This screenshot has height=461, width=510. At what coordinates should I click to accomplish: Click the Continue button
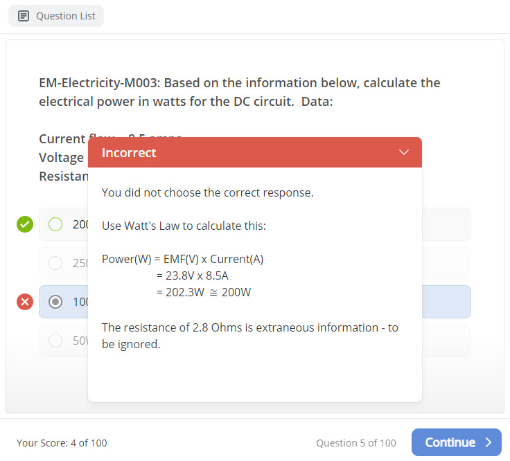[457, 442]
